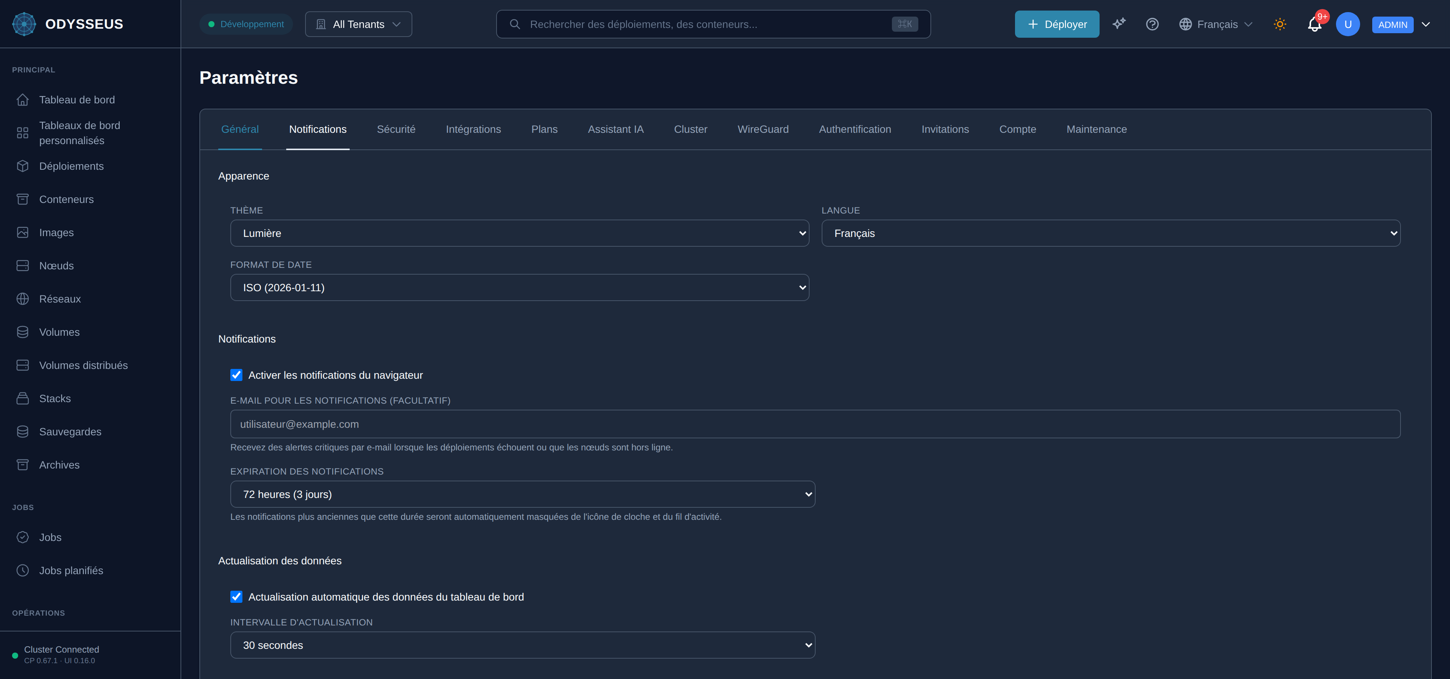Click the Développement environment badge
Viewport: 1450px width, 679px height.
pyautogui.click(x=246, y=24)
